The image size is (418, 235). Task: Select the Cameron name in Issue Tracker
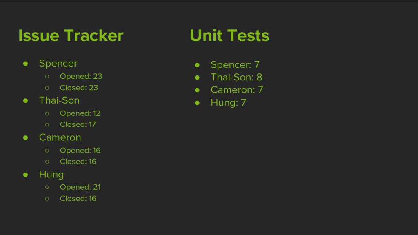coord(60,137)
